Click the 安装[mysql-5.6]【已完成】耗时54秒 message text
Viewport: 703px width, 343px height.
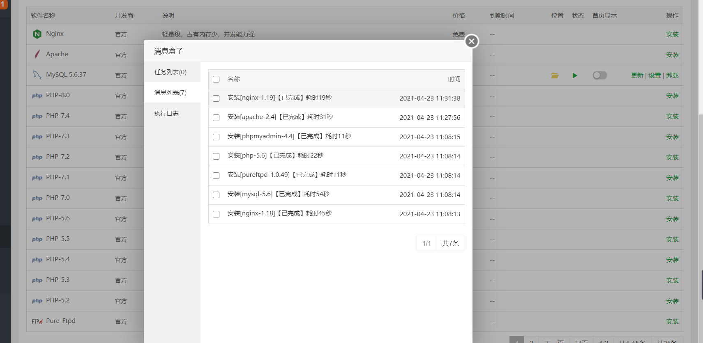pyautogui.click(x=278, y=194)
